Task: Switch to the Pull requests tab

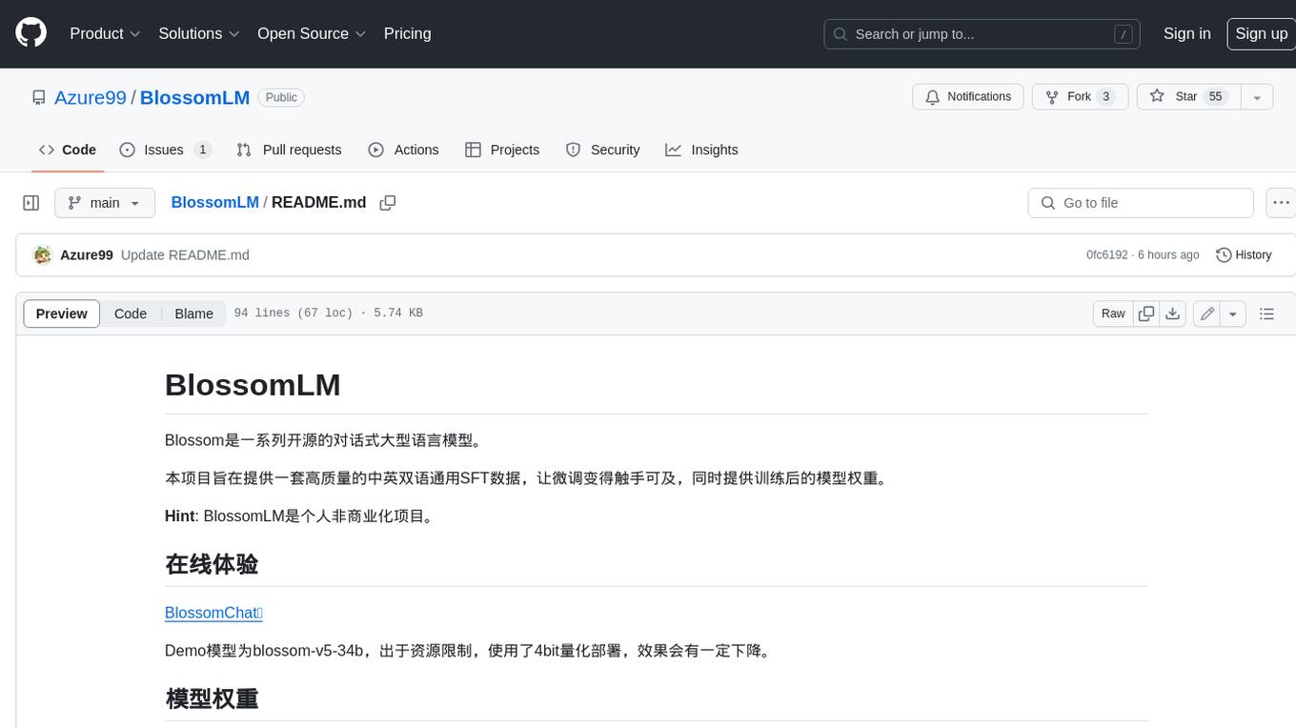Action: [289, 150]
